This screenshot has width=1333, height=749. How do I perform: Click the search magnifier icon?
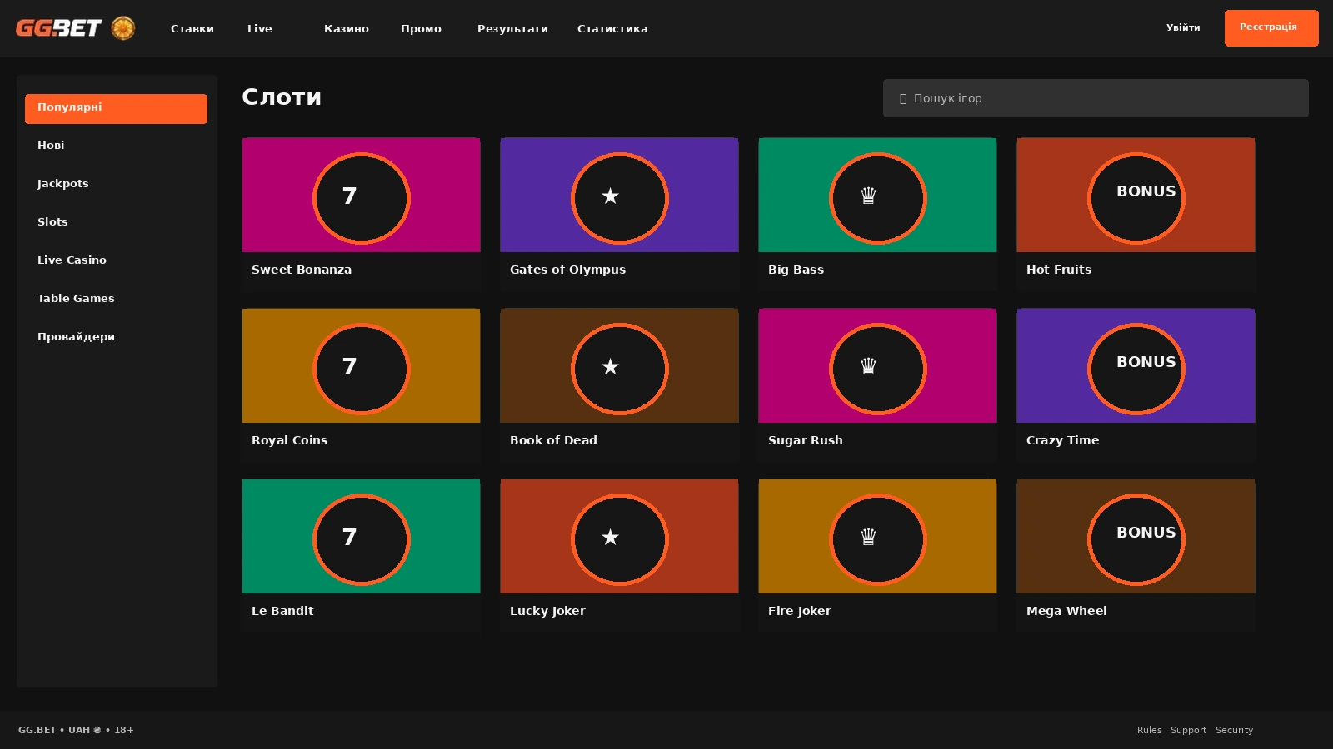pos(903,98)
